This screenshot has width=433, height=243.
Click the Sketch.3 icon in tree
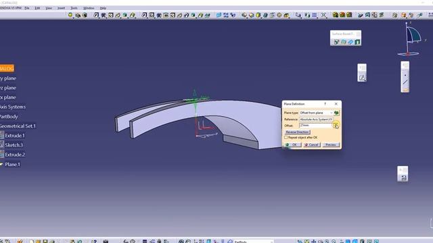(x=2, y=145)
